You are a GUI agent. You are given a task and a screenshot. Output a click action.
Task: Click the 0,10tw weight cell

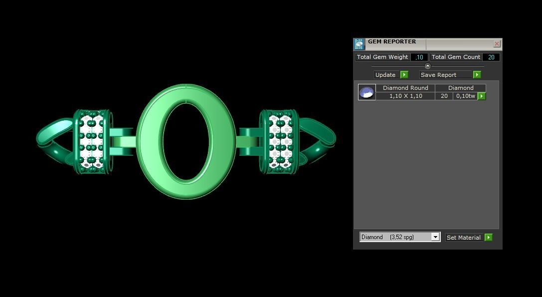tap(465, 96)
